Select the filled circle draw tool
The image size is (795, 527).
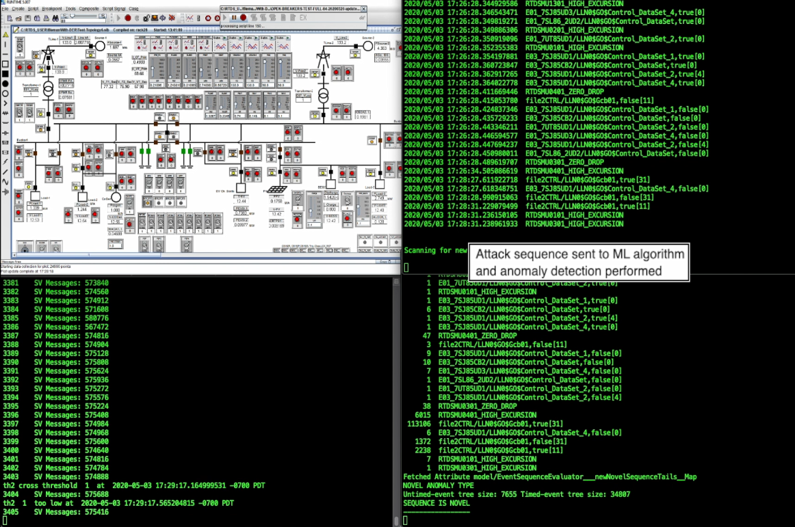(5, 83)
